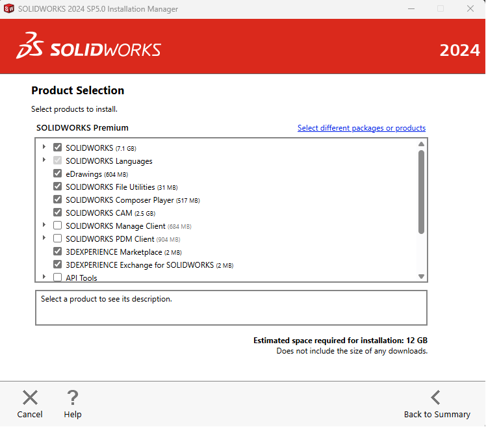Expand the SOLIDWORKS 7.1 GB tree node

[x=44, y=147]
